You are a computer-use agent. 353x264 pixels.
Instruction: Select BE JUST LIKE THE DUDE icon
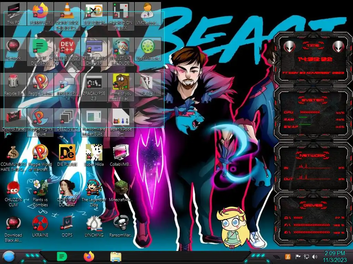pos(121,52)
